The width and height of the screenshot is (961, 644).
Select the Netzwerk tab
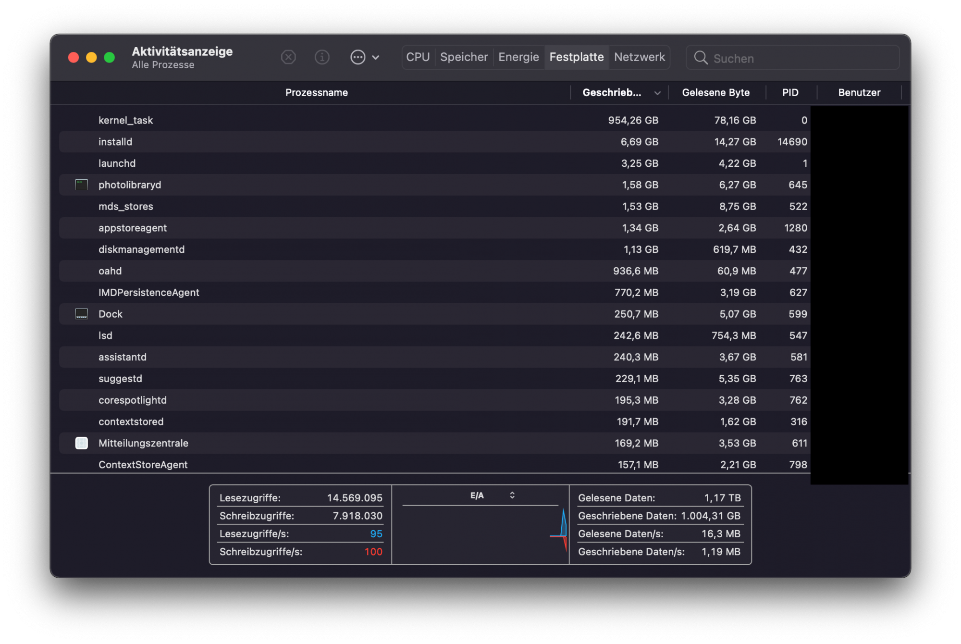click(x=640, y=57)
